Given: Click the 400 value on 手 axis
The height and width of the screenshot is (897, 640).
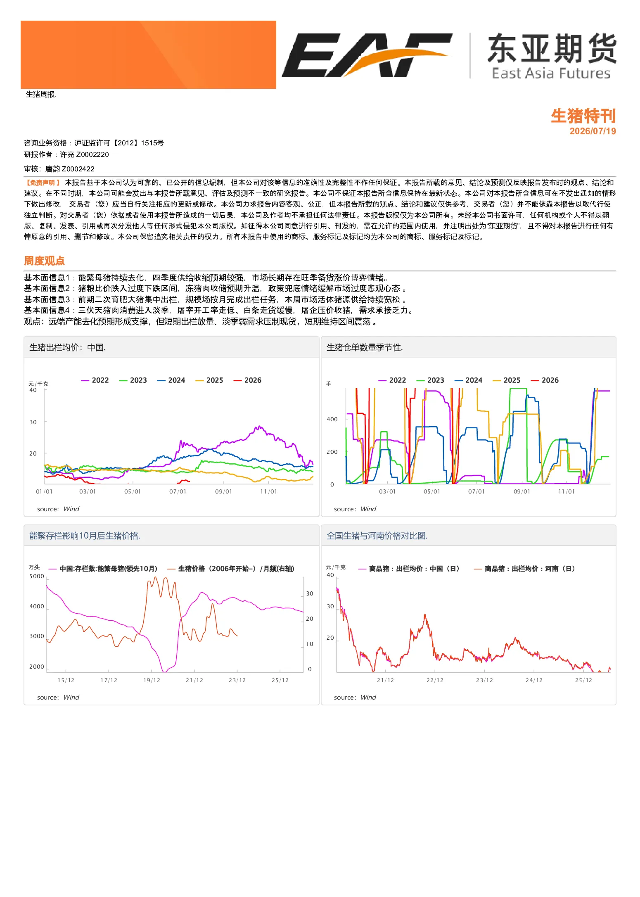Looking at the screenshot, I should point(332,419).
